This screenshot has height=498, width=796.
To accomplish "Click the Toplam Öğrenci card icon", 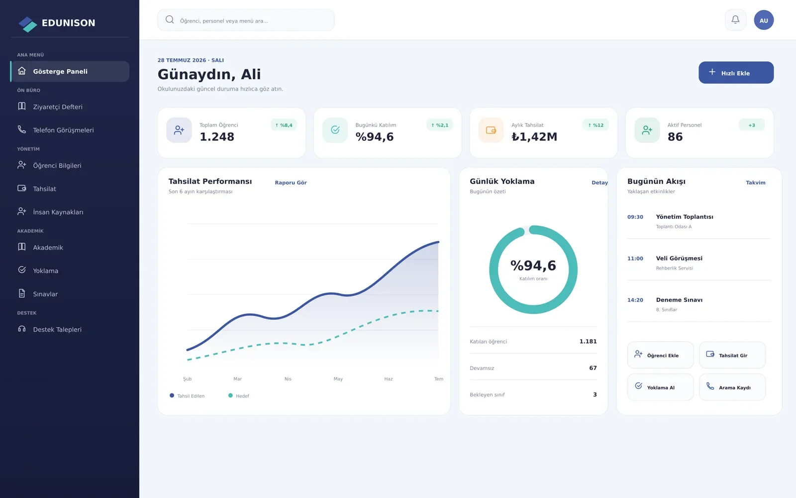I will [179, 130].
